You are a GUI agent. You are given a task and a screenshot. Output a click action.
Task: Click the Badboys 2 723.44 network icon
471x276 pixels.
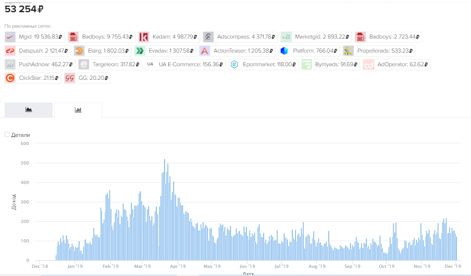tap(361, 37)
